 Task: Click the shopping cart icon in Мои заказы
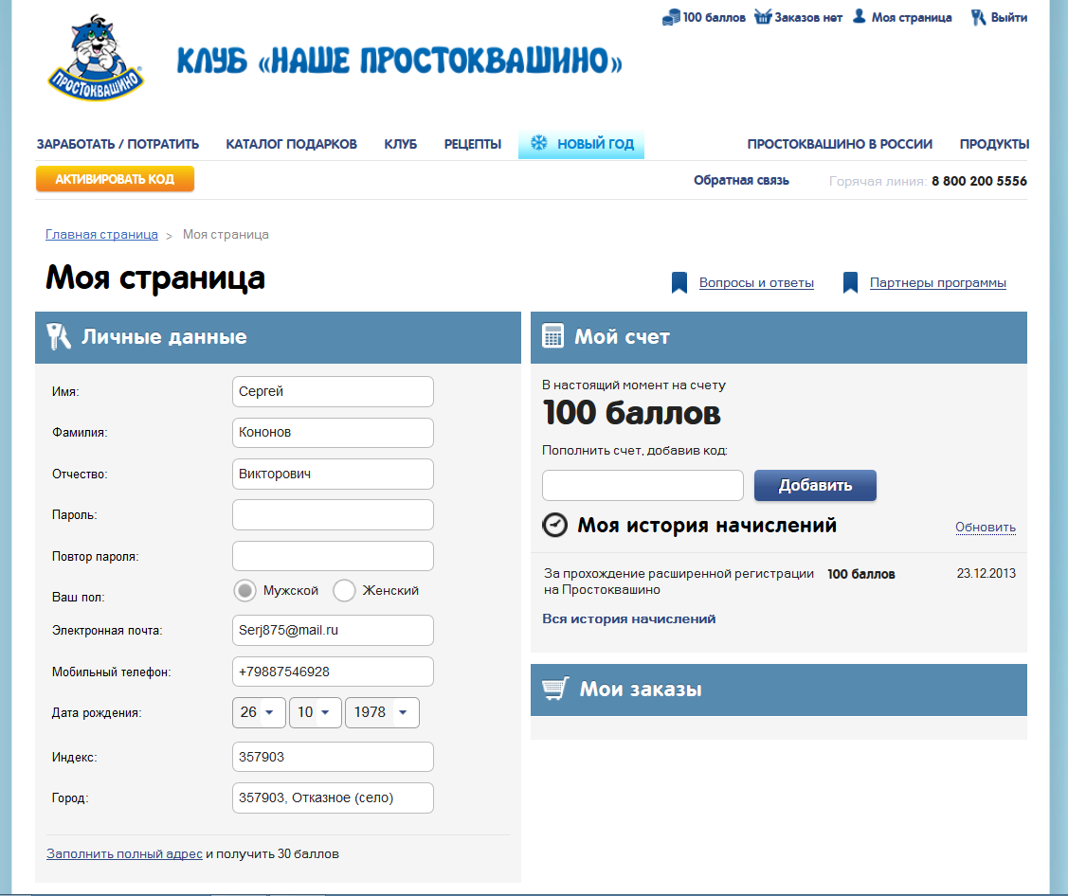[555, 689]
